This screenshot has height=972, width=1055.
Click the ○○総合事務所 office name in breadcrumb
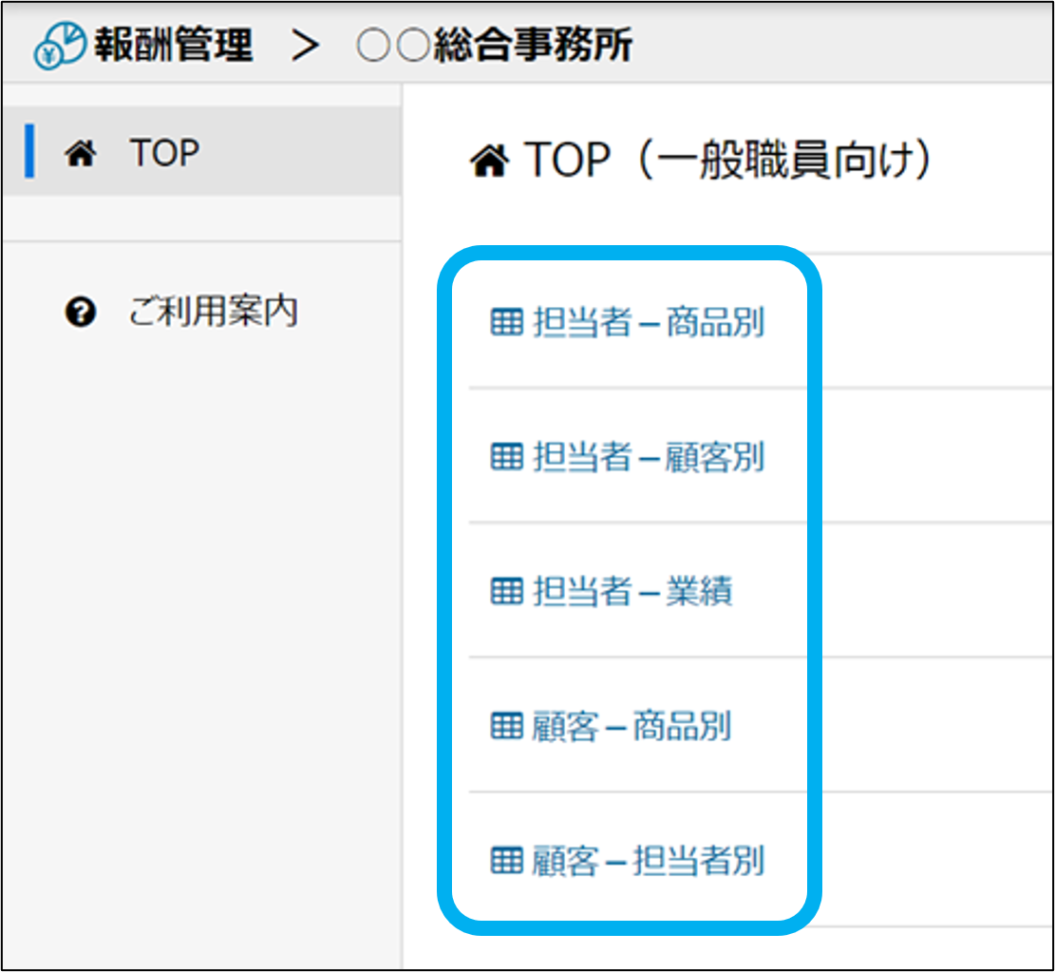click(494, 46)
